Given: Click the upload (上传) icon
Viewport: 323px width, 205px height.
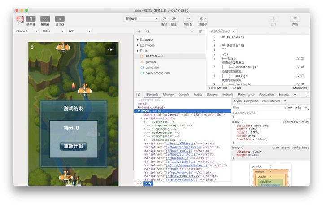Looking at the screenshot, I should (x=273, y=19).
